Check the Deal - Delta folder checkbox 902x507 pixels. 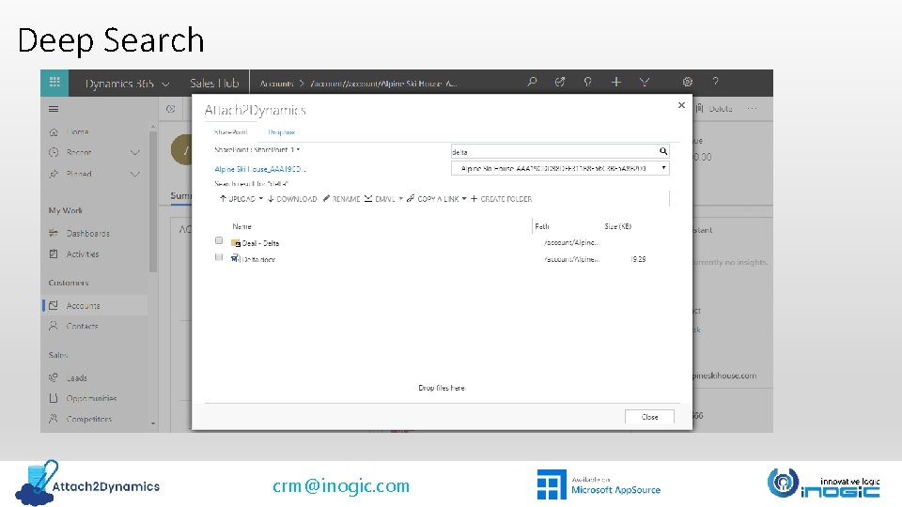pyautogui.click(x=219, y=240)
